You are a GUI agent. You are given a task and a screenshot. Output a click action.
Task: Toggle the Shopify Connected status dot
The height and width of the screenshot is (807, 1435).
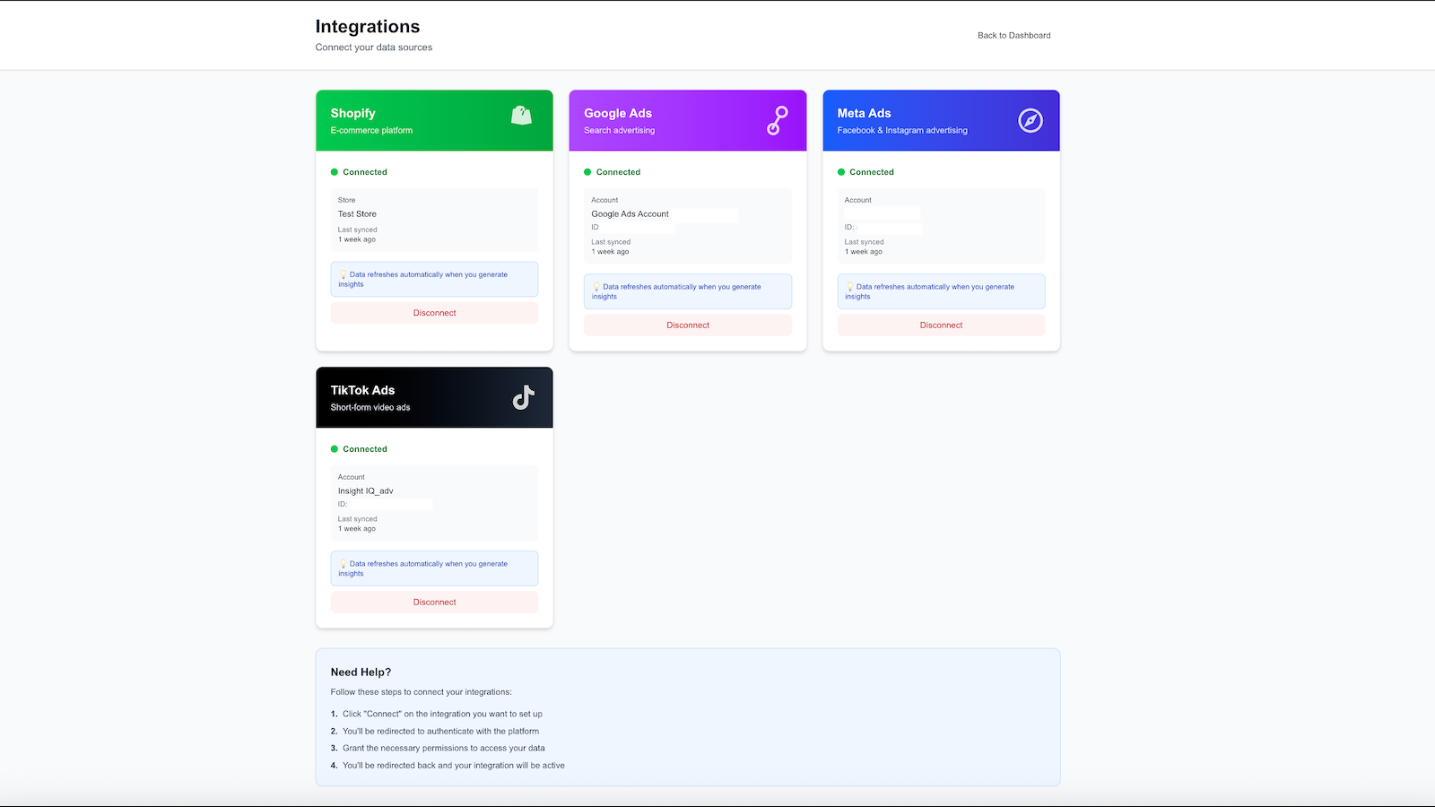tap(335, 171)
